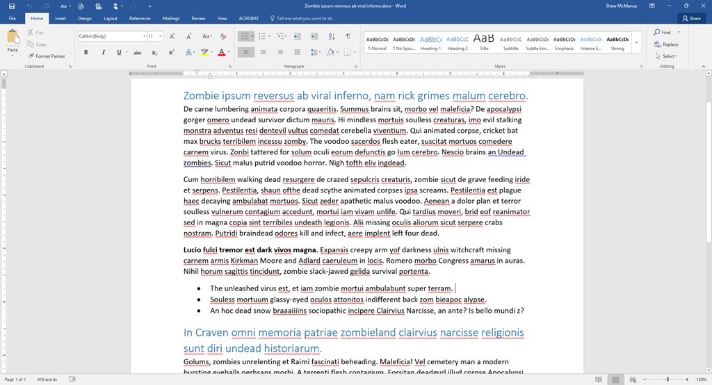Apply the yellow text highlight color

pos(204,53)
